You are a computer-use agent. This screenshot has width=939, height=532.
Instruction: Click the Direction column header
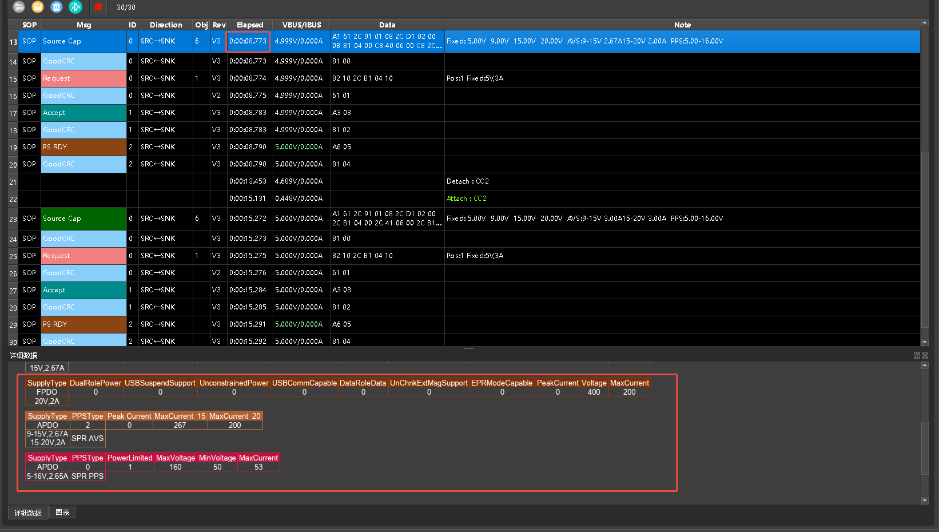(x=166, y=25)
